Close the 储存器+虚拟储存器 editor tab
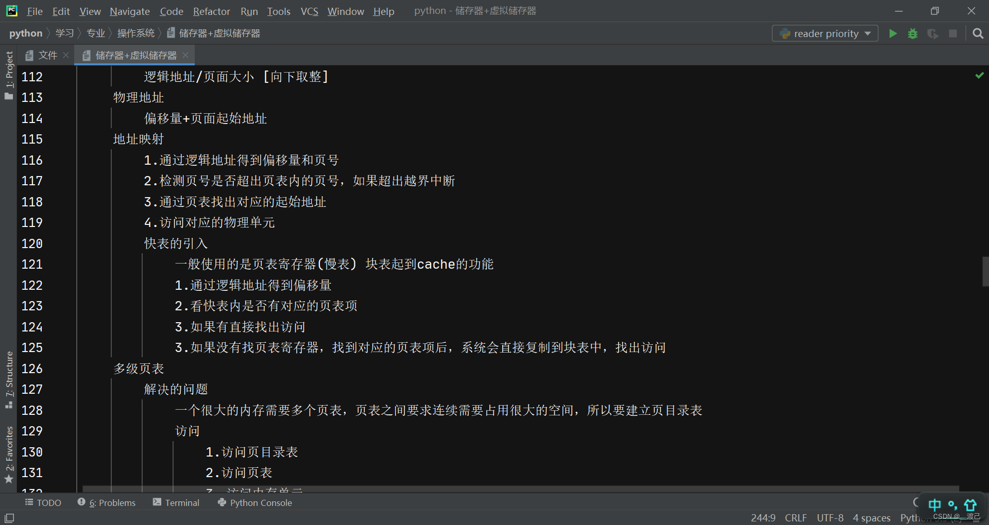 pos(185,55)
